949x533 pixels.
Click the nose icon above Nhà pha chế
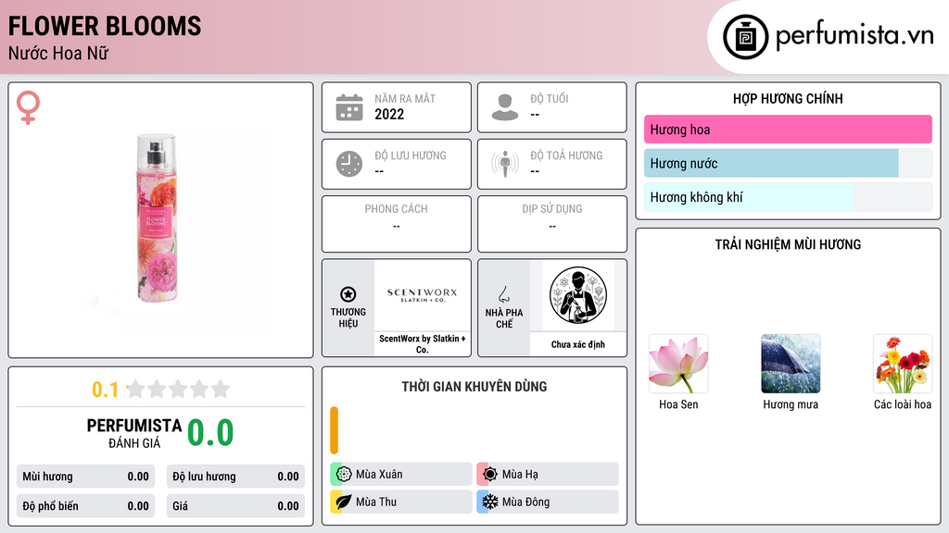pyautogui.click(x=503, y=294)
